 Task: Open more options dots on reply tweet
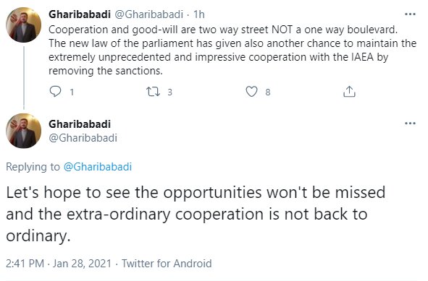pyautogui.click(x=410, y=124)
